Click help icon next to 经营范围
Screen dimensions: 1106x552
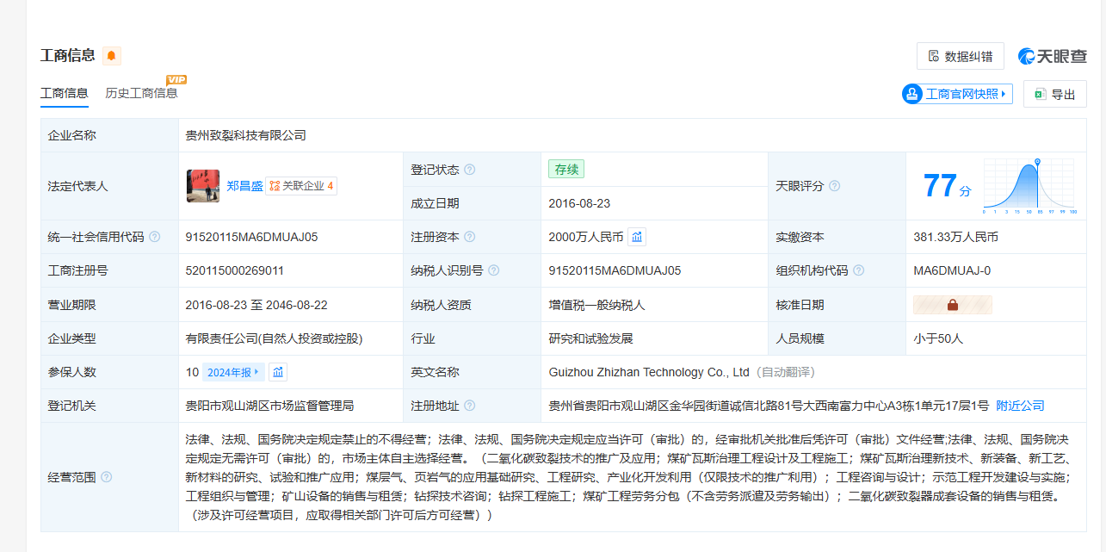click(x=106, y=477)
